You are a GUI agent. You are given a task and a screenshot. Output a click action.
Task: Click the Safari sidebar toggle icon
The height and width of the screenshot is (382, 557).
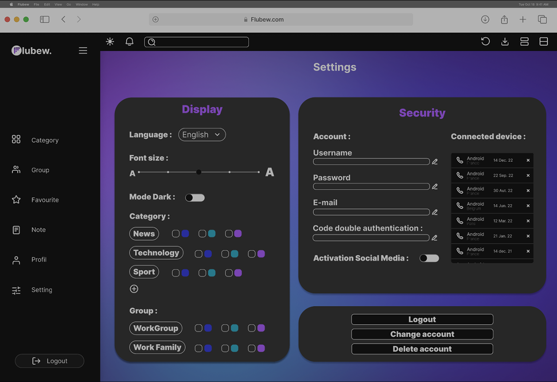[x=45, y=19]
